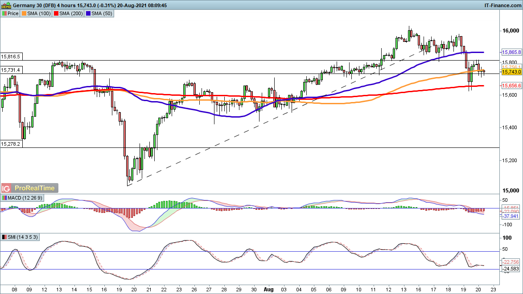This screenshot has height=294, width=523.
Task: Click the Aug marker on the time axis
Action: (x=268, y=288)
